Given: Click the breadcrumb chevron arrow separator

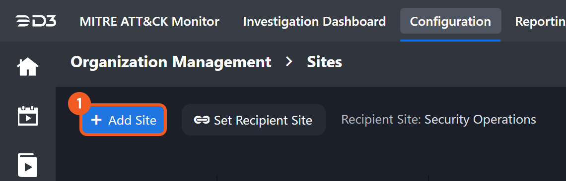Looking at the screenshot, I should [289, 62].
